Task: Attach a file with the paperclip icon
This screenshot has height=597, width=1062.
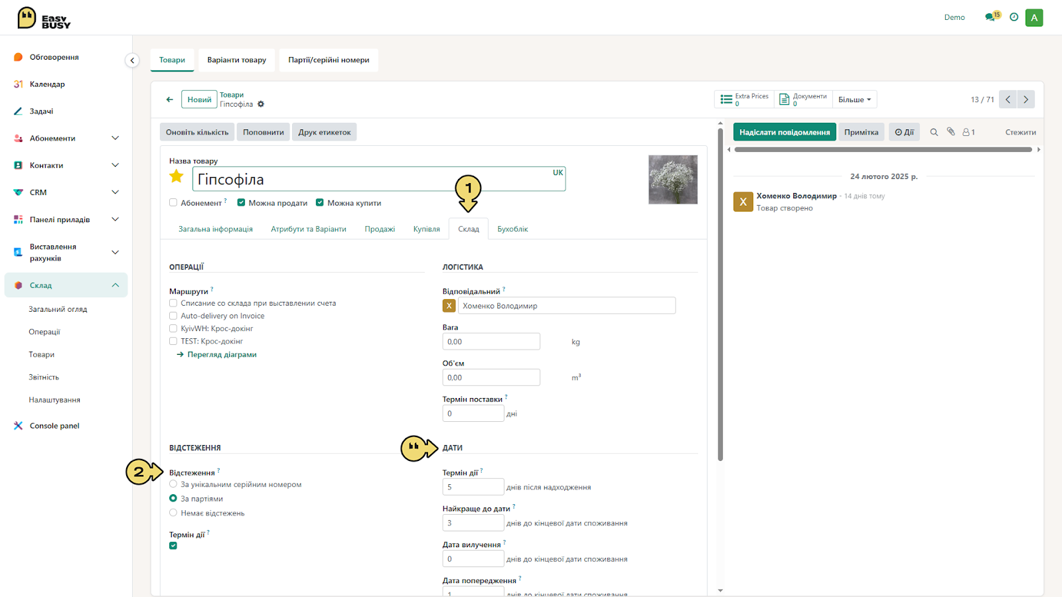Action: (x=950, y=132)
